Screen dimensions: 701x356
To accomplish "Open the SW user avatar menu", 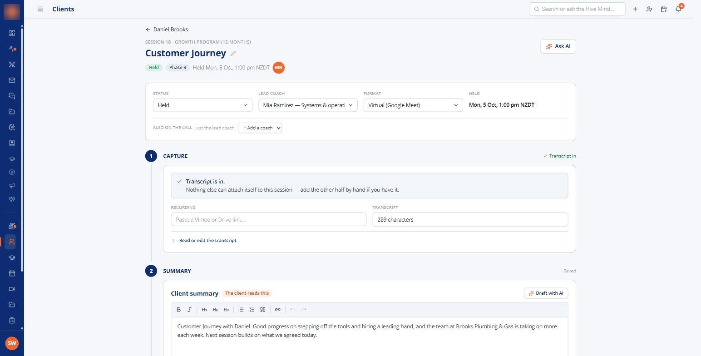I will click(x=12, y=343).
